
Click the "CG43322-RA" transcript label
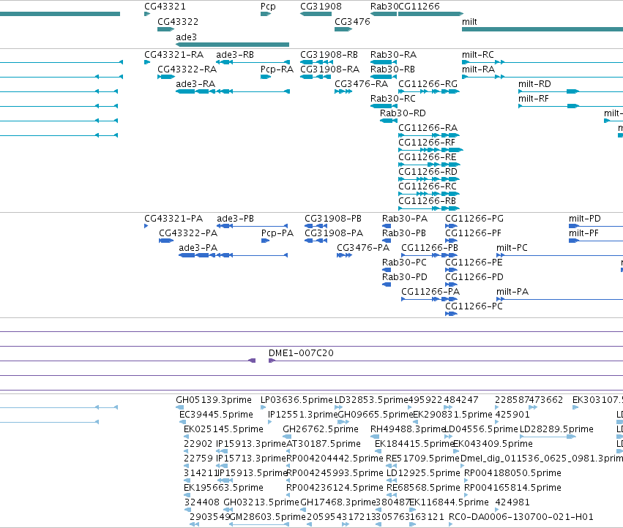coord(187,69)
